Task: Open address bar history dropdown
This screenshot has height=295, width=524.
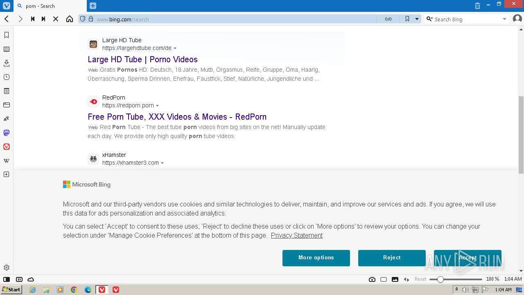Action: (417, 19)
